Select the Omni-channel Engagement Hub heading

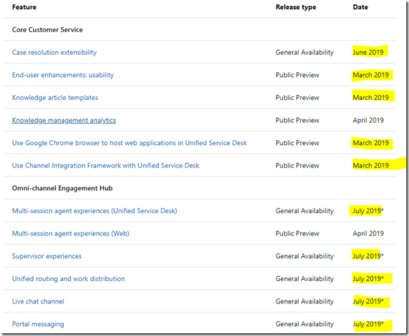[x=62, y=188]
